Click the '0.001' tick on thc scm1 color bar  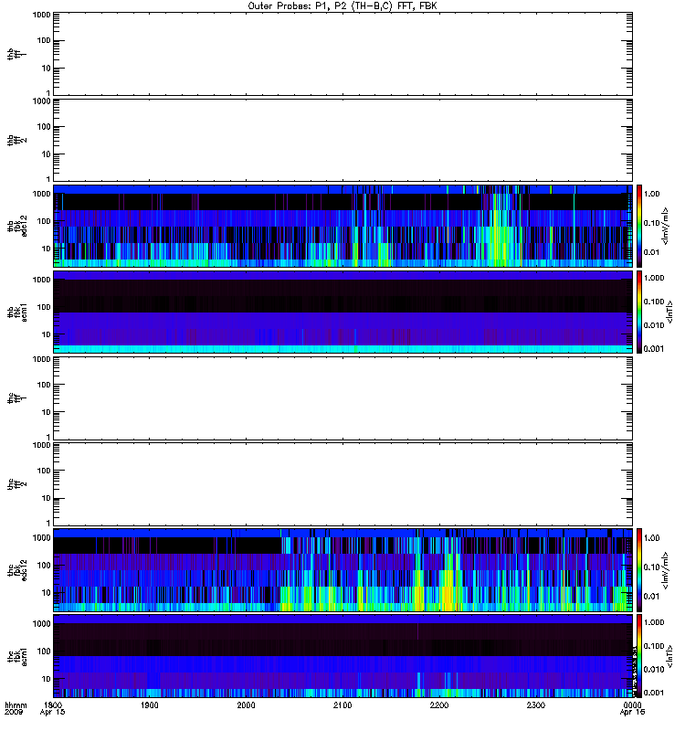click(x=654, y=693)
